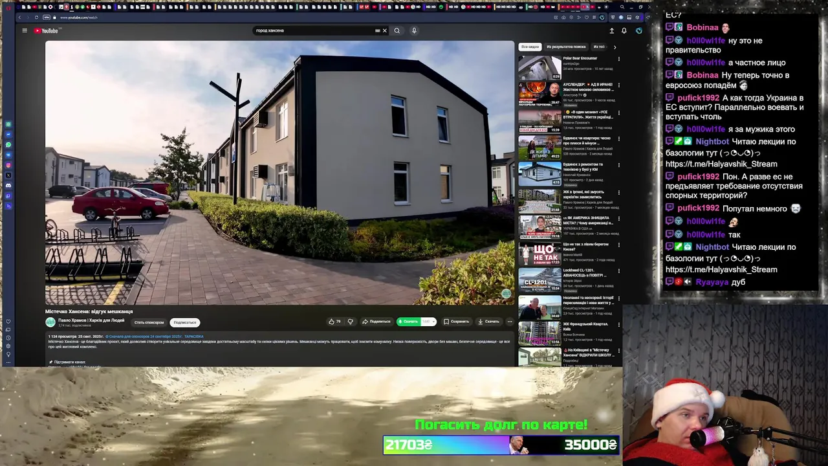The image size is (828, 466).
Task: Open WhatsApp icon in browser sidebar
Action: tap(8, 145)
